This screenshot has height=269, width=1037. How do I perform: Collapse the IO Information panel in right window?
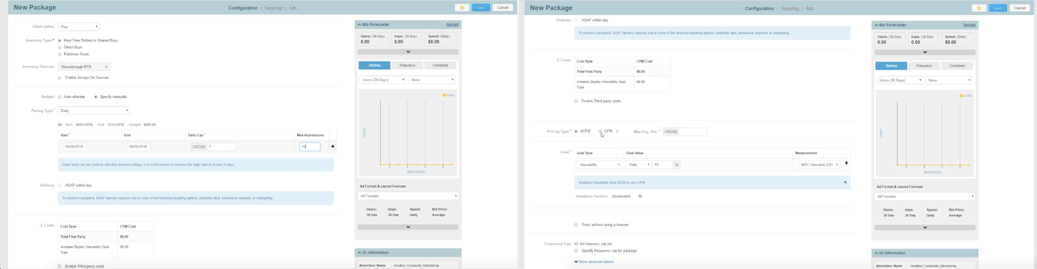876,253
